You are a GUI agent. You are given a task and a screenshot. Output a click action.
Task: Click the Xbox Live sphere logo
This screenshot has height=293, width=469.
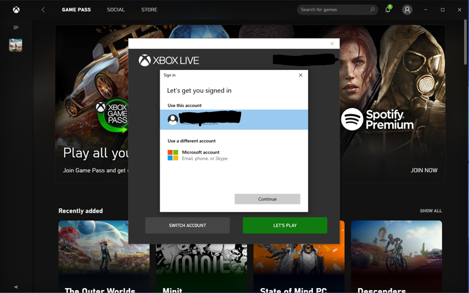144,60
